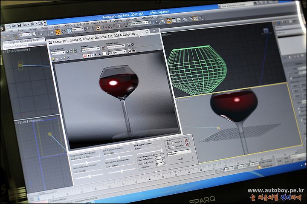Image resolution: width=307 pixels, height=204 pixels.
Task: Open the Create Selection Set dropdown
Action: [x=139, y=23]
